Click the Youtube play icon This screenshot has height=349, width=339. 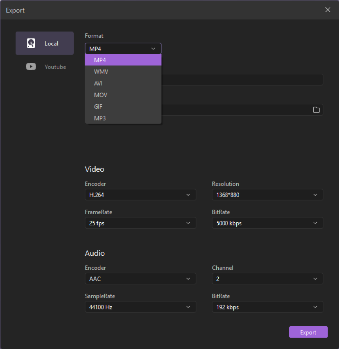31,67
